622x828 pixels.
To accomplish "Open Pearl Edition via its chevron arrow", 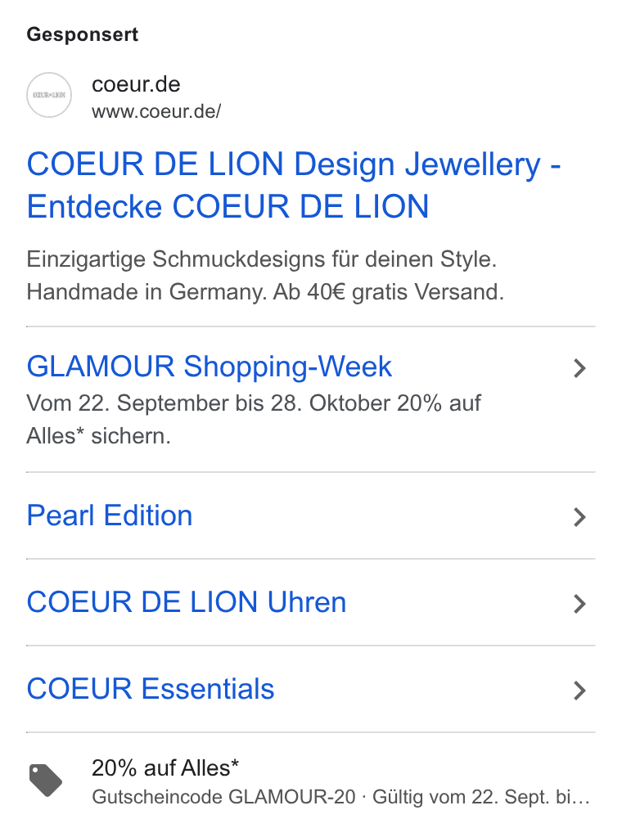I will [x=579, y=517].
